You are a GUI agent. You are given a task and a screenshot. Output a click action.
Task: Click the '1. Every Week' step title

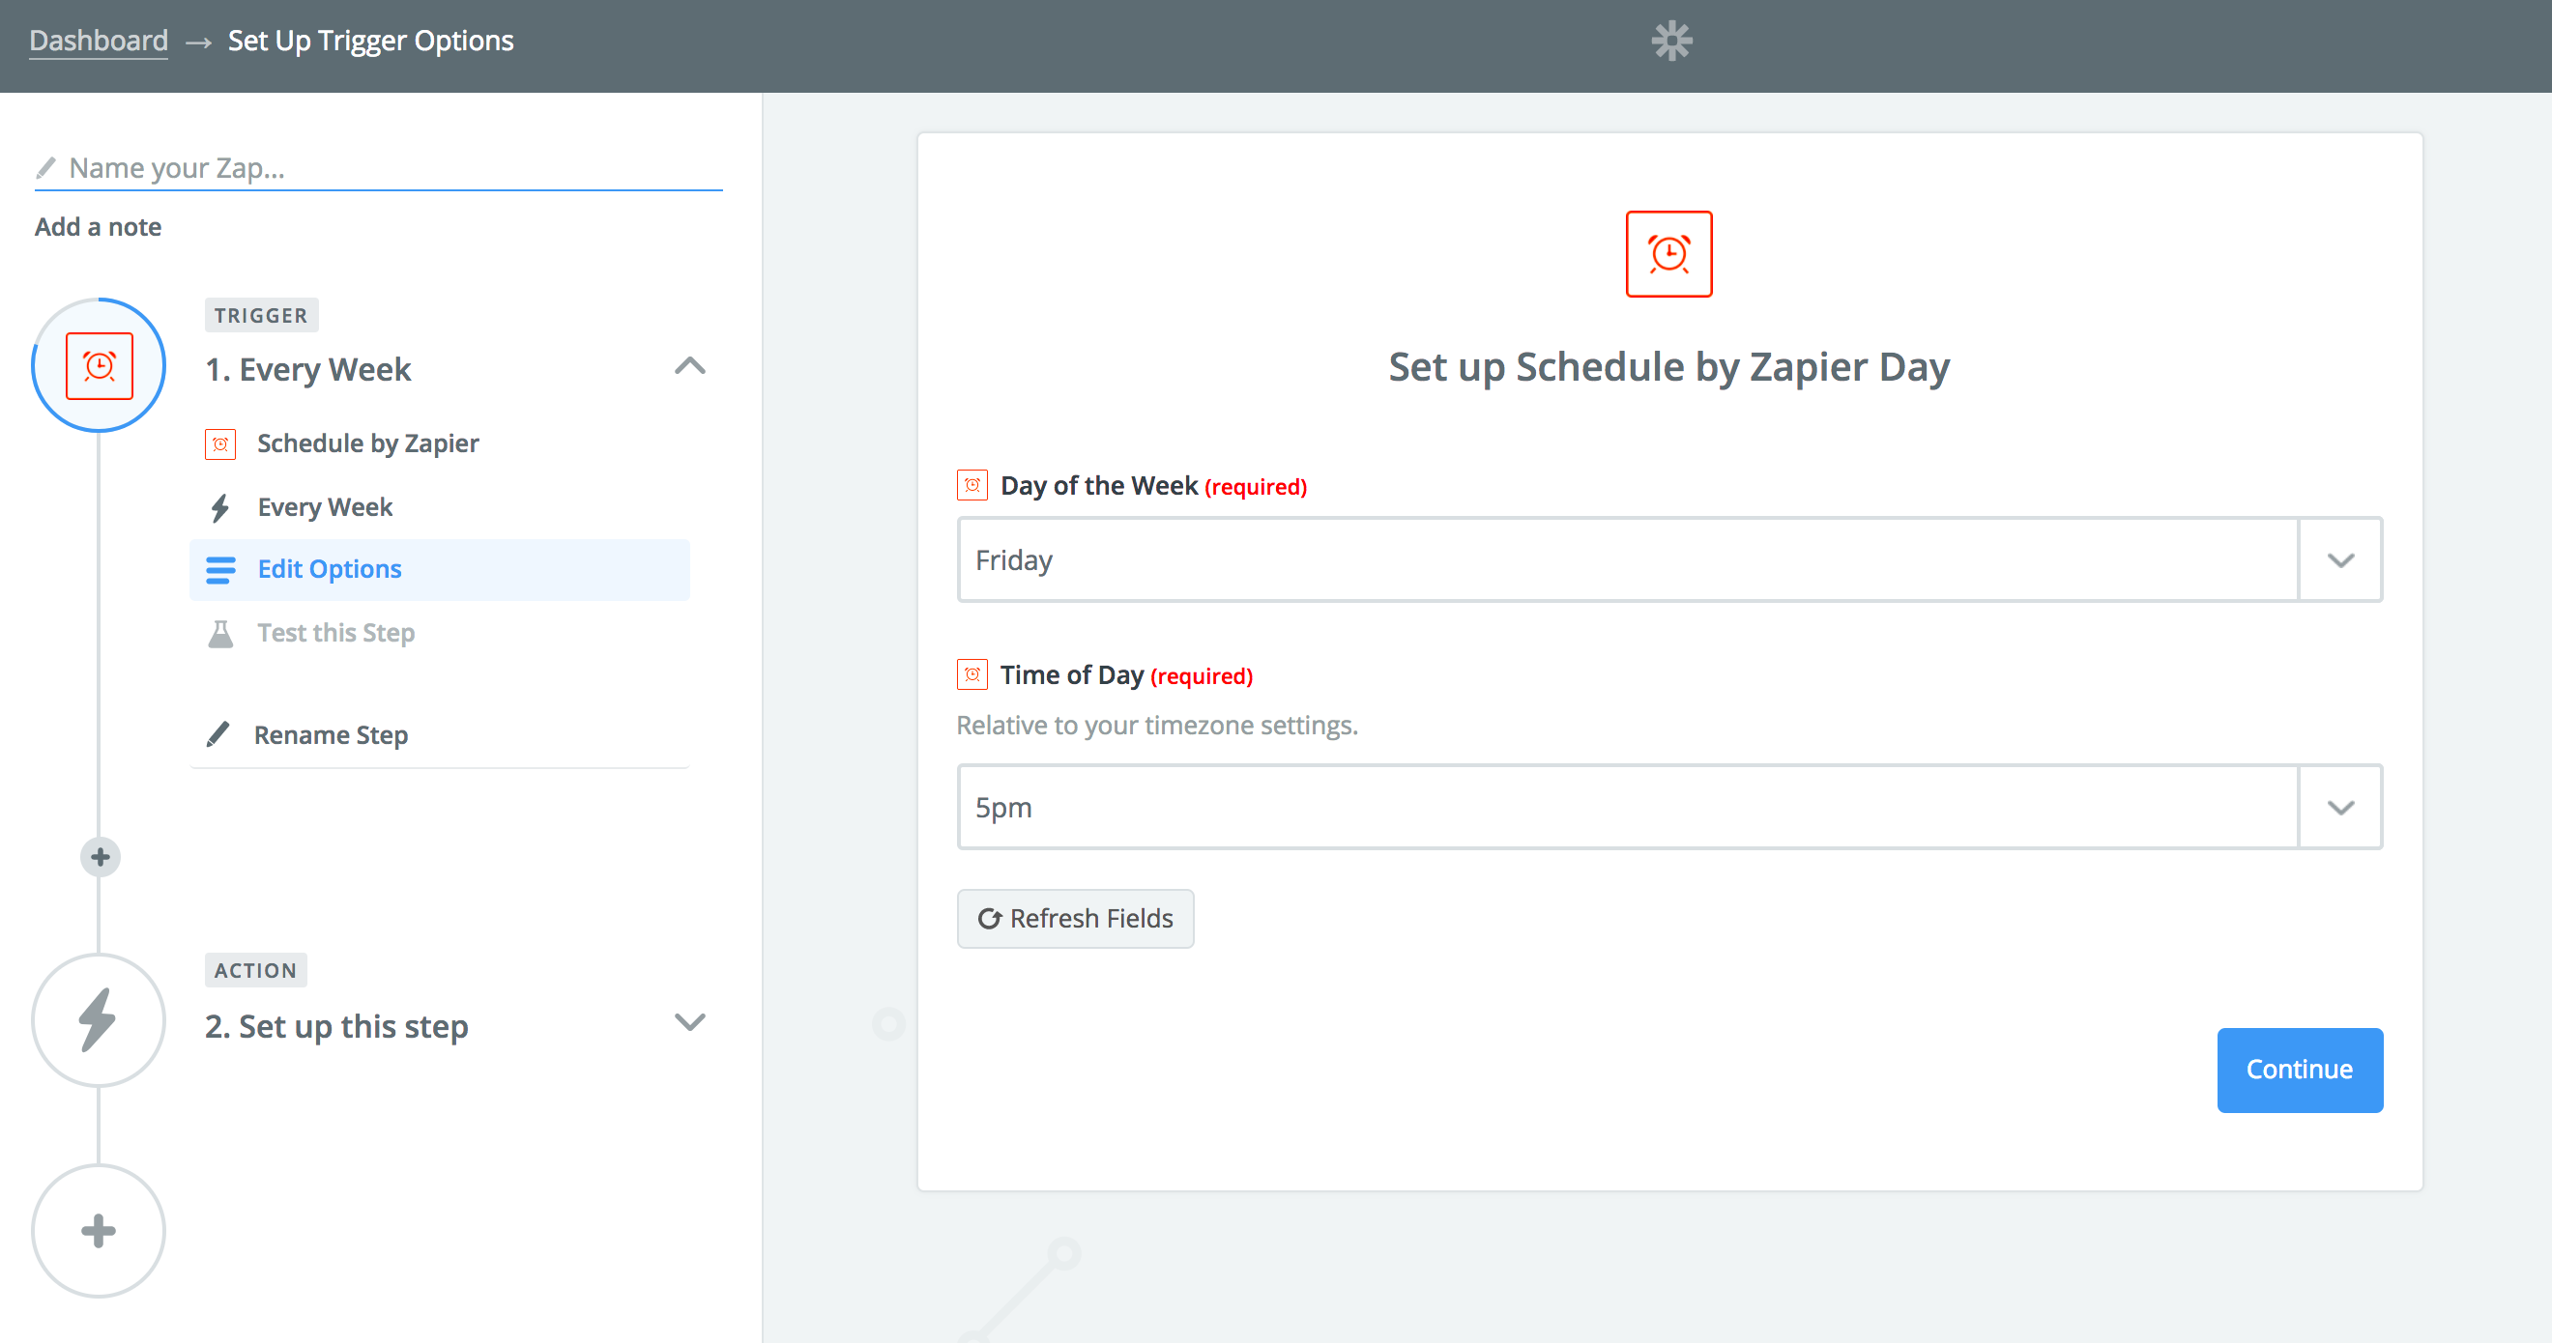pos(308,369)
